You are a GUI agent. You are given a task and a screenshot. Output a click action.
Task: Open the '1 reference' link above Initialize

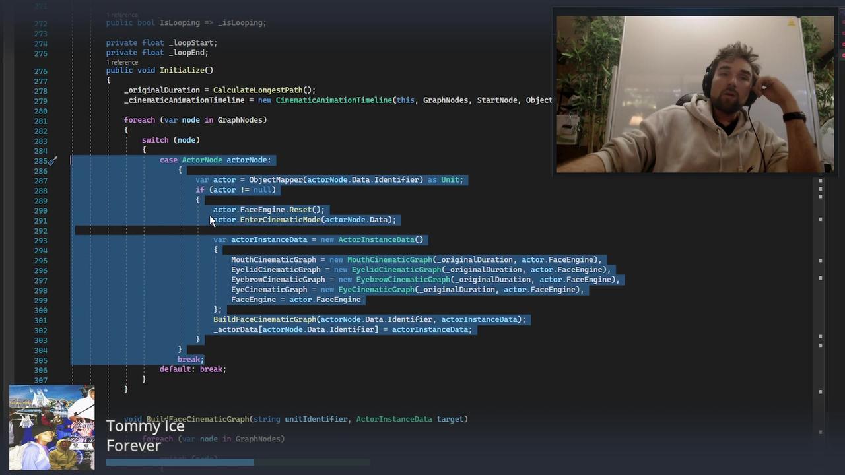point(121,61)
